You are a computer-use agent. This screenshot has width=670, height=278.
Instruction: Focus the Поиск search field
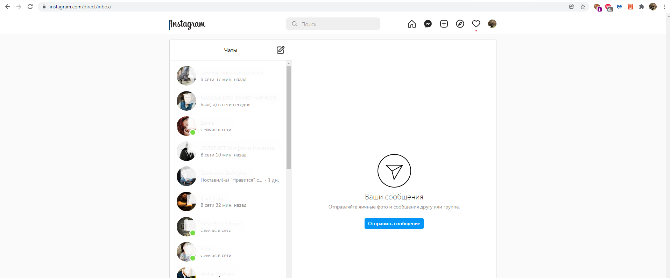333,24
